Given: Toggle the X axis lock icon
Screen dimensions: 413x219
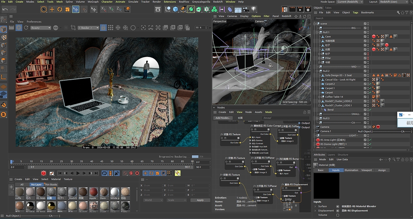Looking at the screenshot, I should 103,9.
